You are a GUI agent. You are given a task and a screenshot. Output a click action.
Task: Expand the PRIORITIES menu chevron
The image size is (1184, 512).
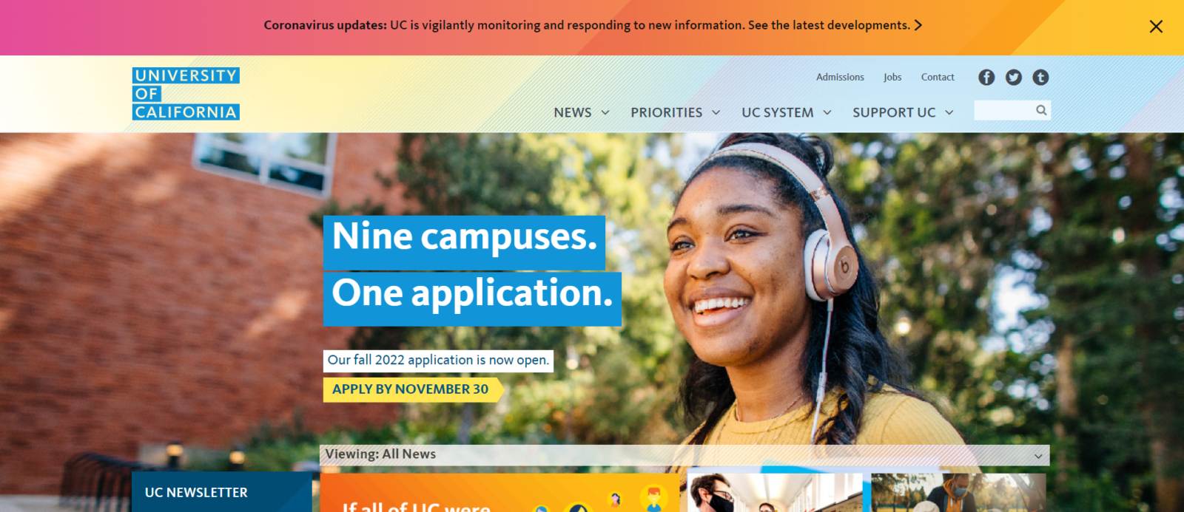[716, 112]
